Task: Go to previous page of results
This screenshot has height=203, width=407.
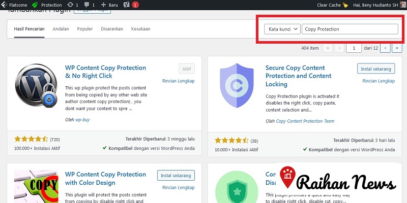Action: (339, 48)
